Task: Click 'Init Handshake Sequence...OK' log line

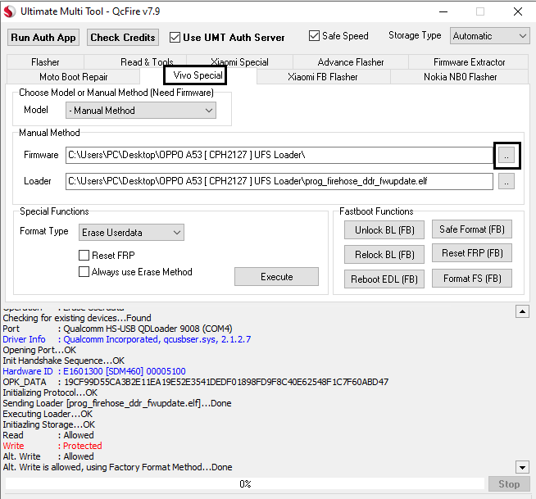Action: point(64,361)
